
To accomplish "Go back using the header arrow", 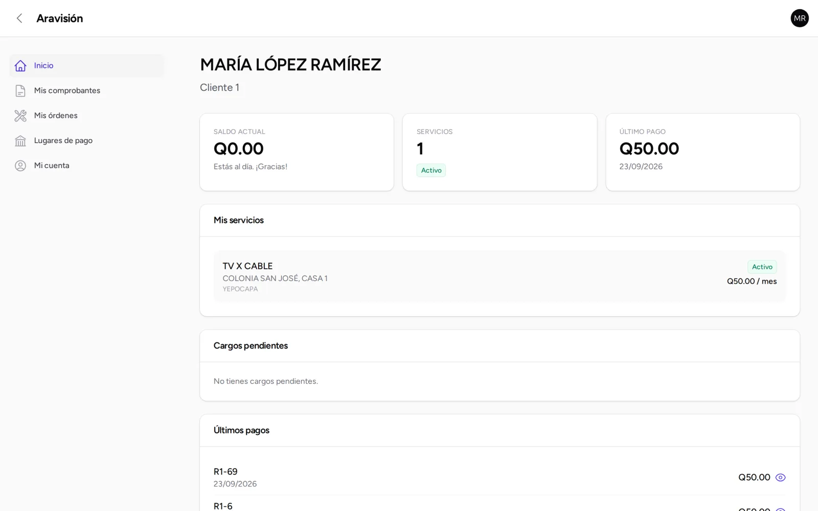I will pyautogui.click(x=19, y=18).
